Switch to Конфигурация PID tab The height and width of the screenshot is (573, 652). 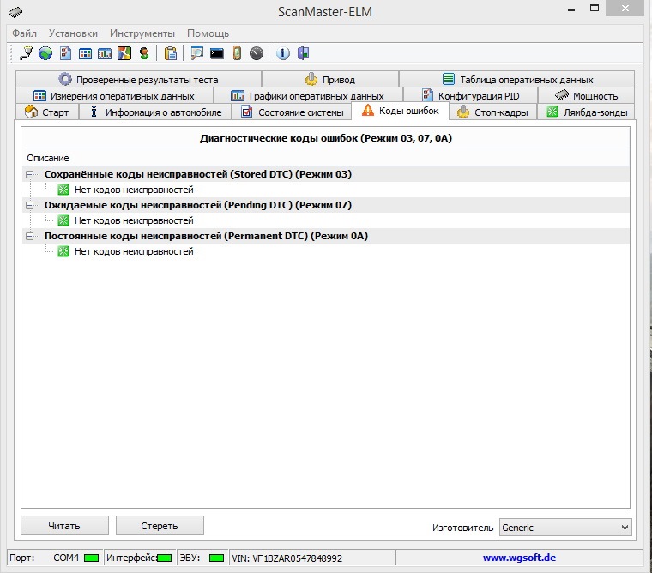coord(471,95)
